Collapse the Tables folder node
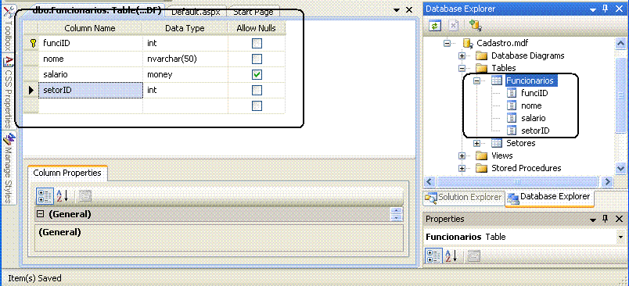The image size is (629, 286). [x=462, y=68]
